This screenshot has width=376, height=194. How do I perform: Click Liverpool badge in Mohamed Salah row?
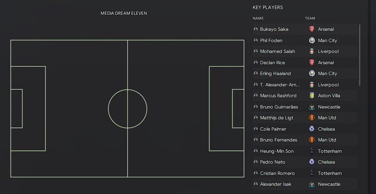coord(312,51)
